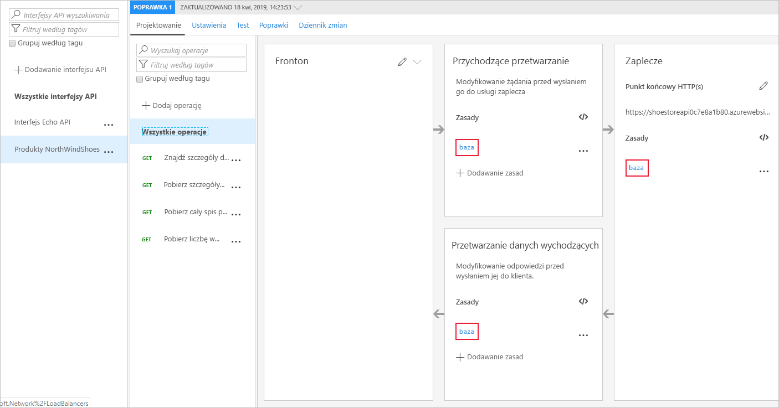Focus the Wyszukaj operacje search field

pos(191,50)
